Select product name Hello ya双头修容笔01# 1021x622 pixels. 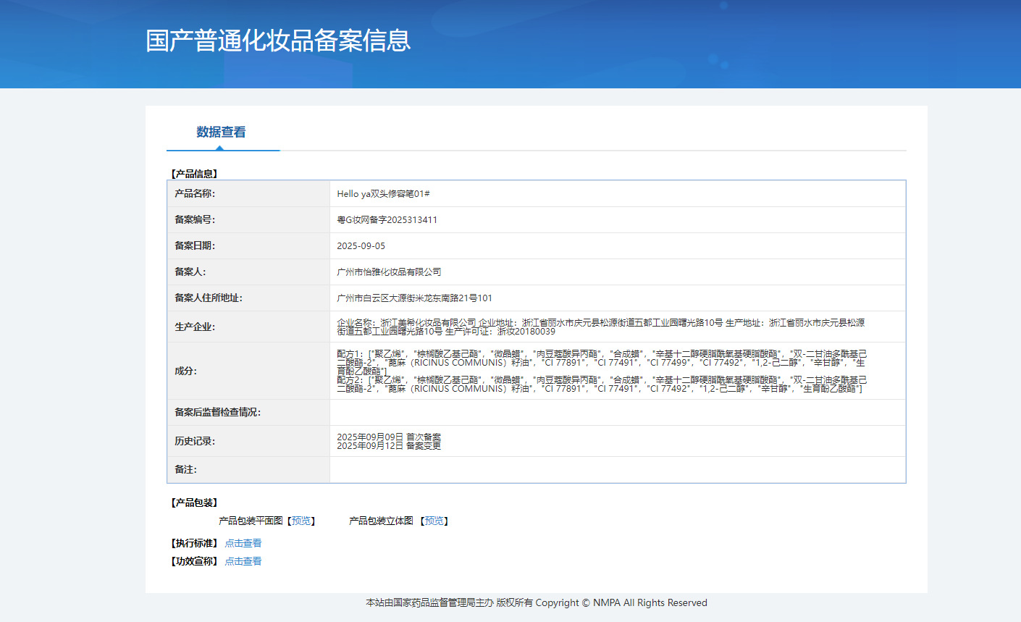[383, 193]
